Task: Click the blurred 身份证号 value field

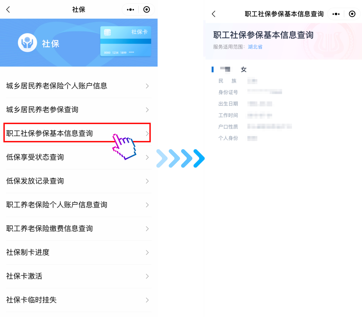Action: (x=264, y=92)
